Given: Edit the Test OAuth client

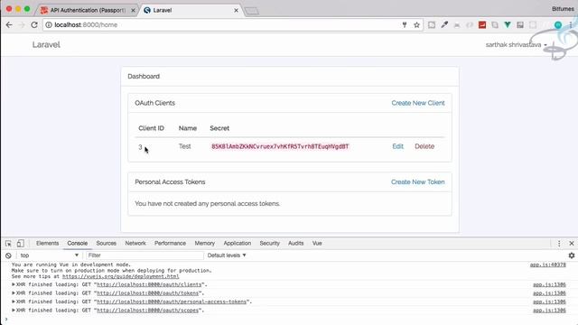Looking at the screenshot, I should click(x=397, y=146).
